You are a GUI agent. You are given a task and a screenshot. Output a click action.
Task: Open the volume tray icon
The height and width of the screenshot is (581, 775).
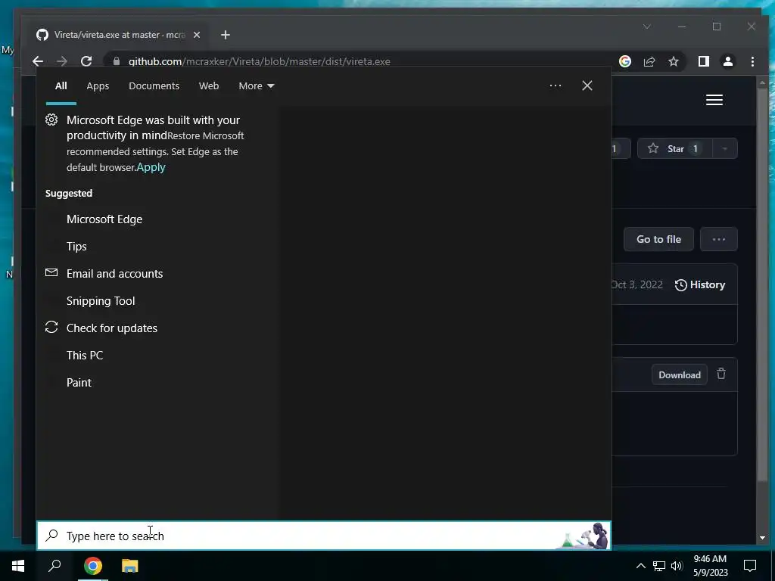(x=677, y=566)
